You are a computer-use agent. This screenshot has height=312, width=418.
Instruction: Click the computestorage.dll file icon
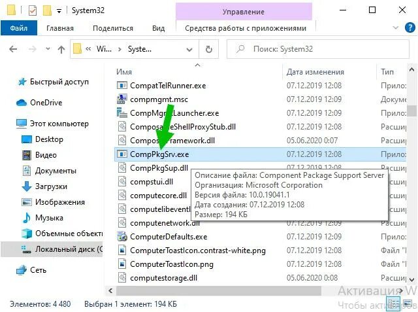click(122, 278)
